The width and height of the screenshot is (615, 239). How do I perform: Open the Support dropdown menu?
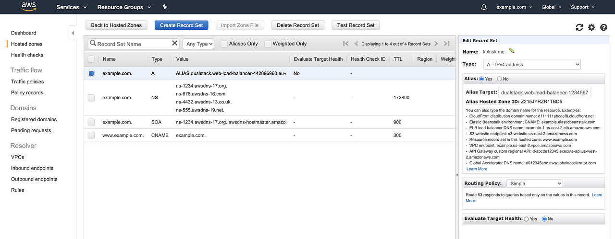pos(582,7)
